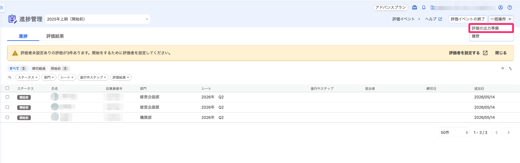Open the シート filter dropdown
Image resolution: width=520 pixels, height=163 pixels.
click(67, 77)
